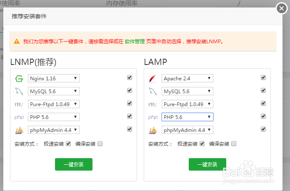Open LAMP PHP 5.6 version dropdown
This screenshot has height=191, width=290.
187,117
